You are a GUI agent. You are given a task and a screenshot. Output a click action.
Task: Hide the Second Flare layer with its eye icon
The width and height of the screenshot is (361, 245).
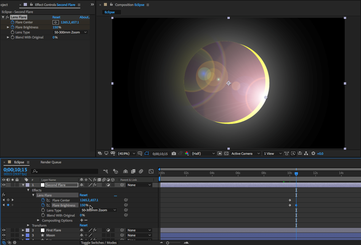4,185
